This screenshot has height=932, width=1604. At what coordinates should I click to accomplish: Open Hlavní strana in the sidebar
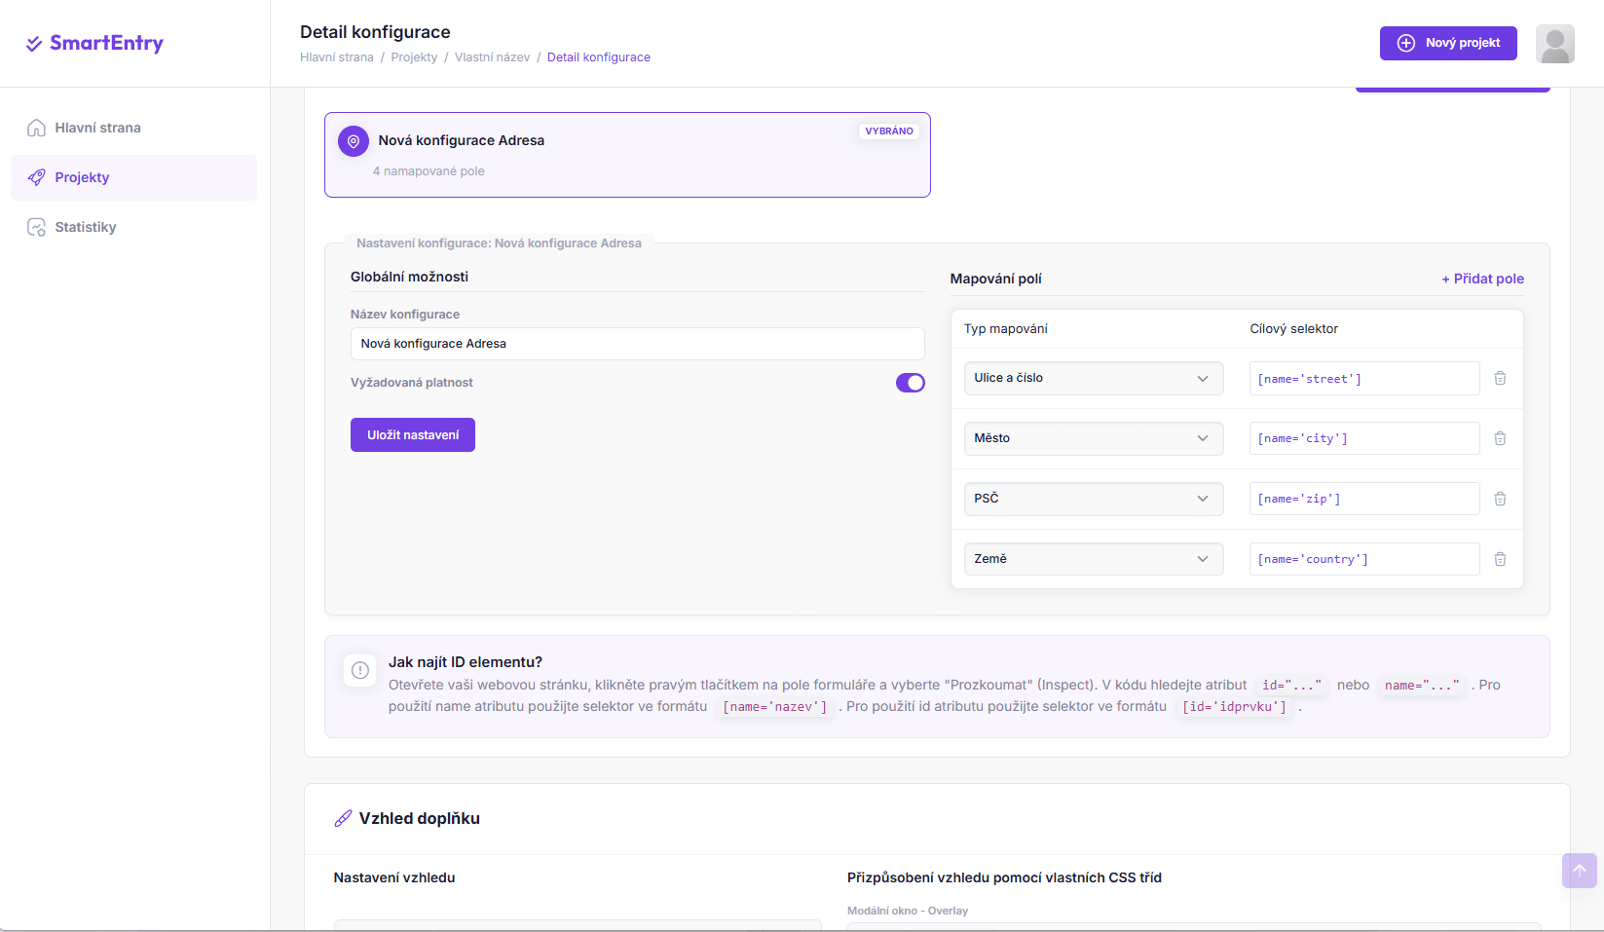(97, 128)
